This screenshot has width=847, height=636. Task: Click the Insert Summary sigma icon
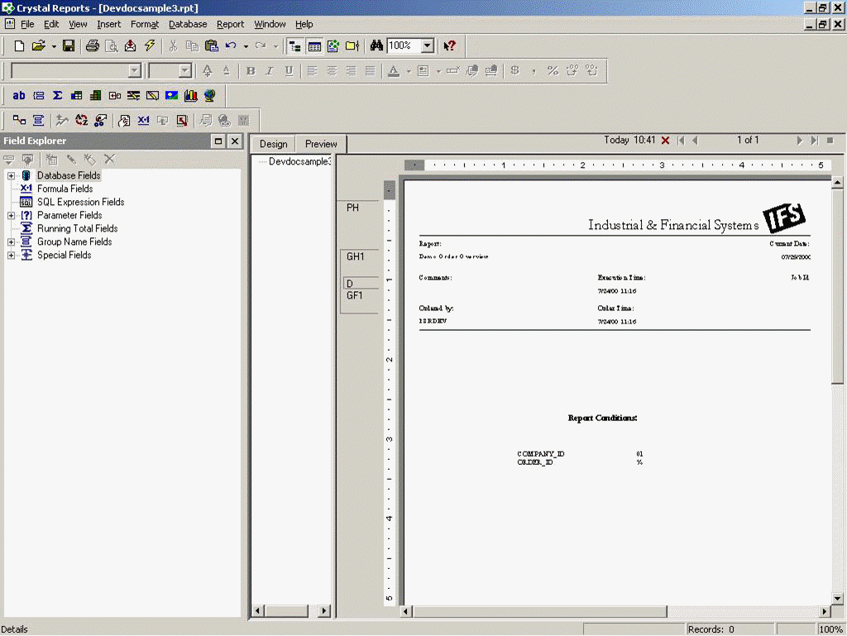pos(58,96)
